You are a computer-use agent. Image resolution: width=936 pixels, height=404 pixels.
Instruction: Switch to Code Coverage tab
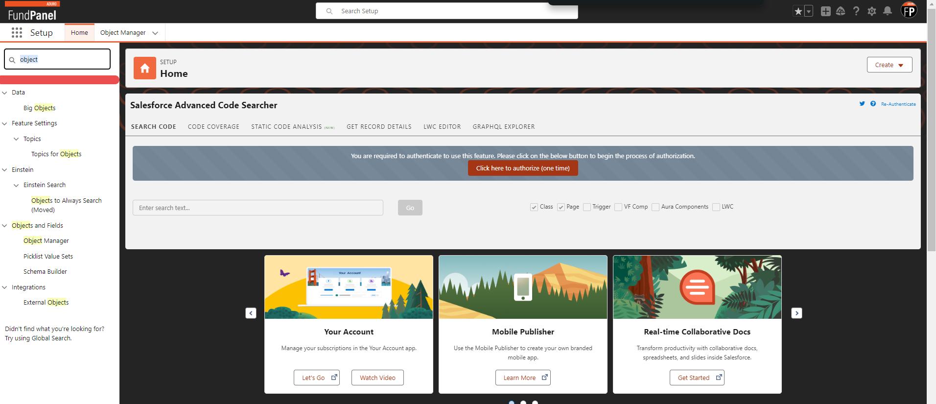[213, 126]
